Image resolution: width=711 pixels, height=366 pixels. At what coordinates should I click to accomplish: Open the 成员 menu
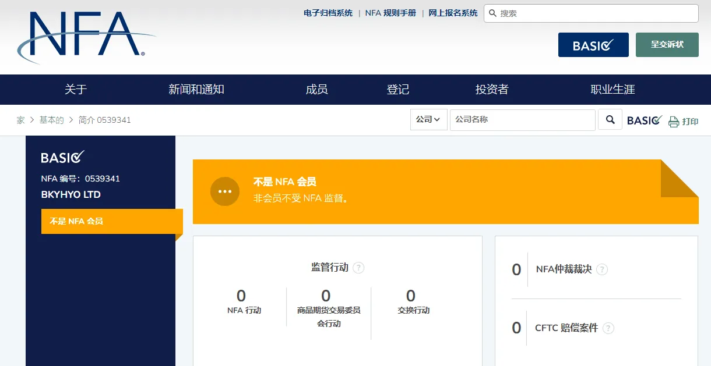pos(317,90)
